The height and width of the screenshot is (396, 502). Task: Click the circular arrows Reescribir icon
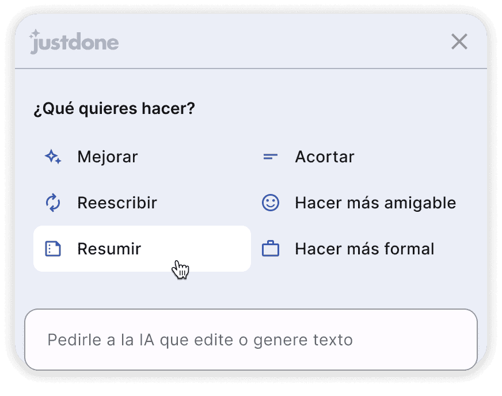click(53, 203)
